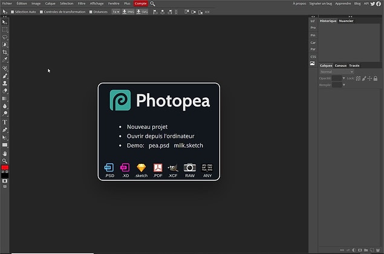
Task: Click the new adjustment layer icon
Action: coord(354,250)
